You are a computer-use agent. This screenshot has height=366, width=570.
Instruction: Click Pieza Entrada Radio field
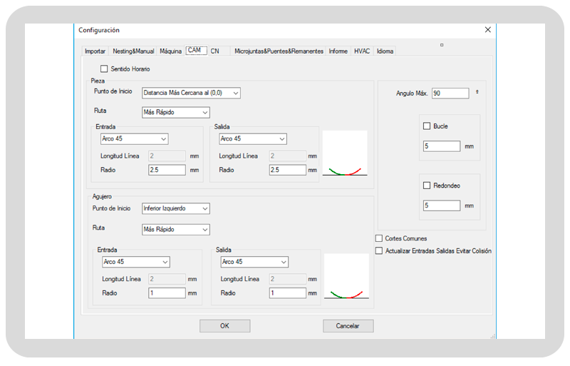coord(167,170)
